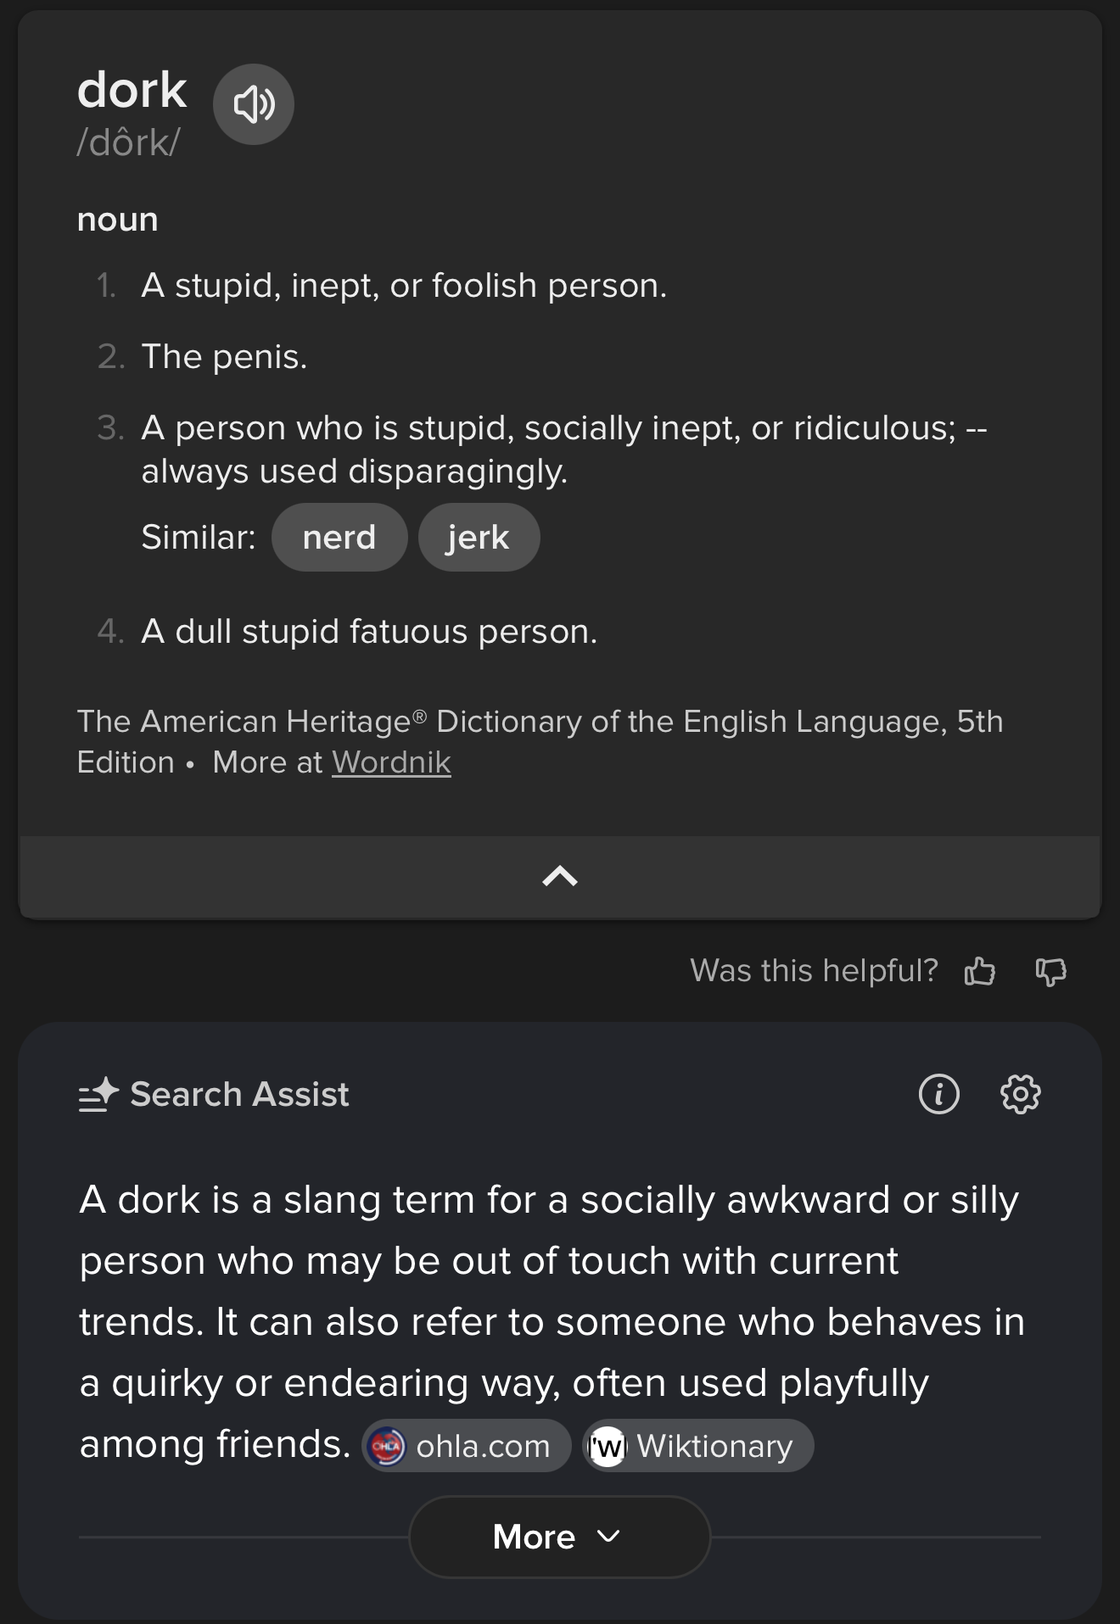This screenshot has width=1120, height=1624.
Task: Click the phonetic spelling /dôrk/
Action: (x=128, y=142)
